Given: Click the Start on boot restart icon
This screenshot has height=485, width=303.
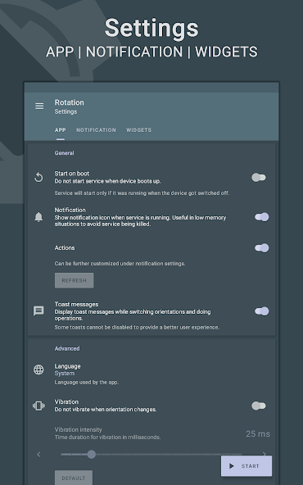Looking at the screenshot, I should [38, 178].
